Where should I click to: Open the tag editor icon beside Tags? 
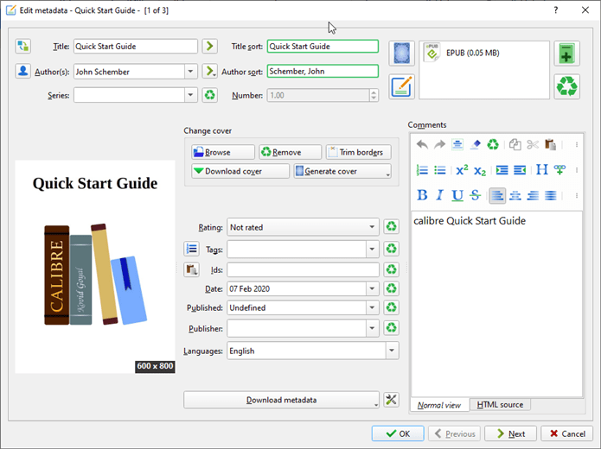192,249
